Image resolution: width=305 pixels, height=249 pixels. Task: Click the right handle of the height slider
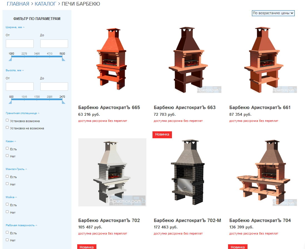pos(63,102)
